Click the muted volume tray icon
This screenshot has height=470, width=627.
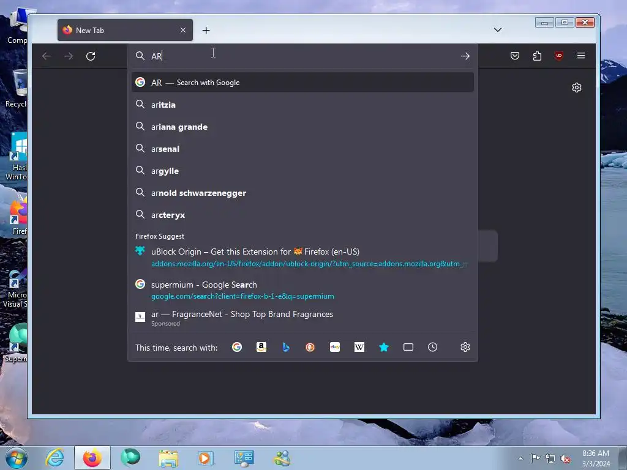565,458
